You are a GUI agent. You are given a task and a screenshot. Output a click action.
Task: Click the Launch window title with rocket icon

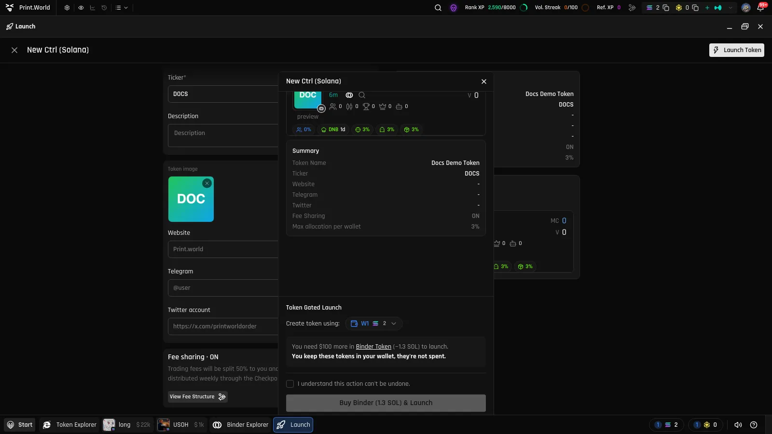[x=21, y=27]
